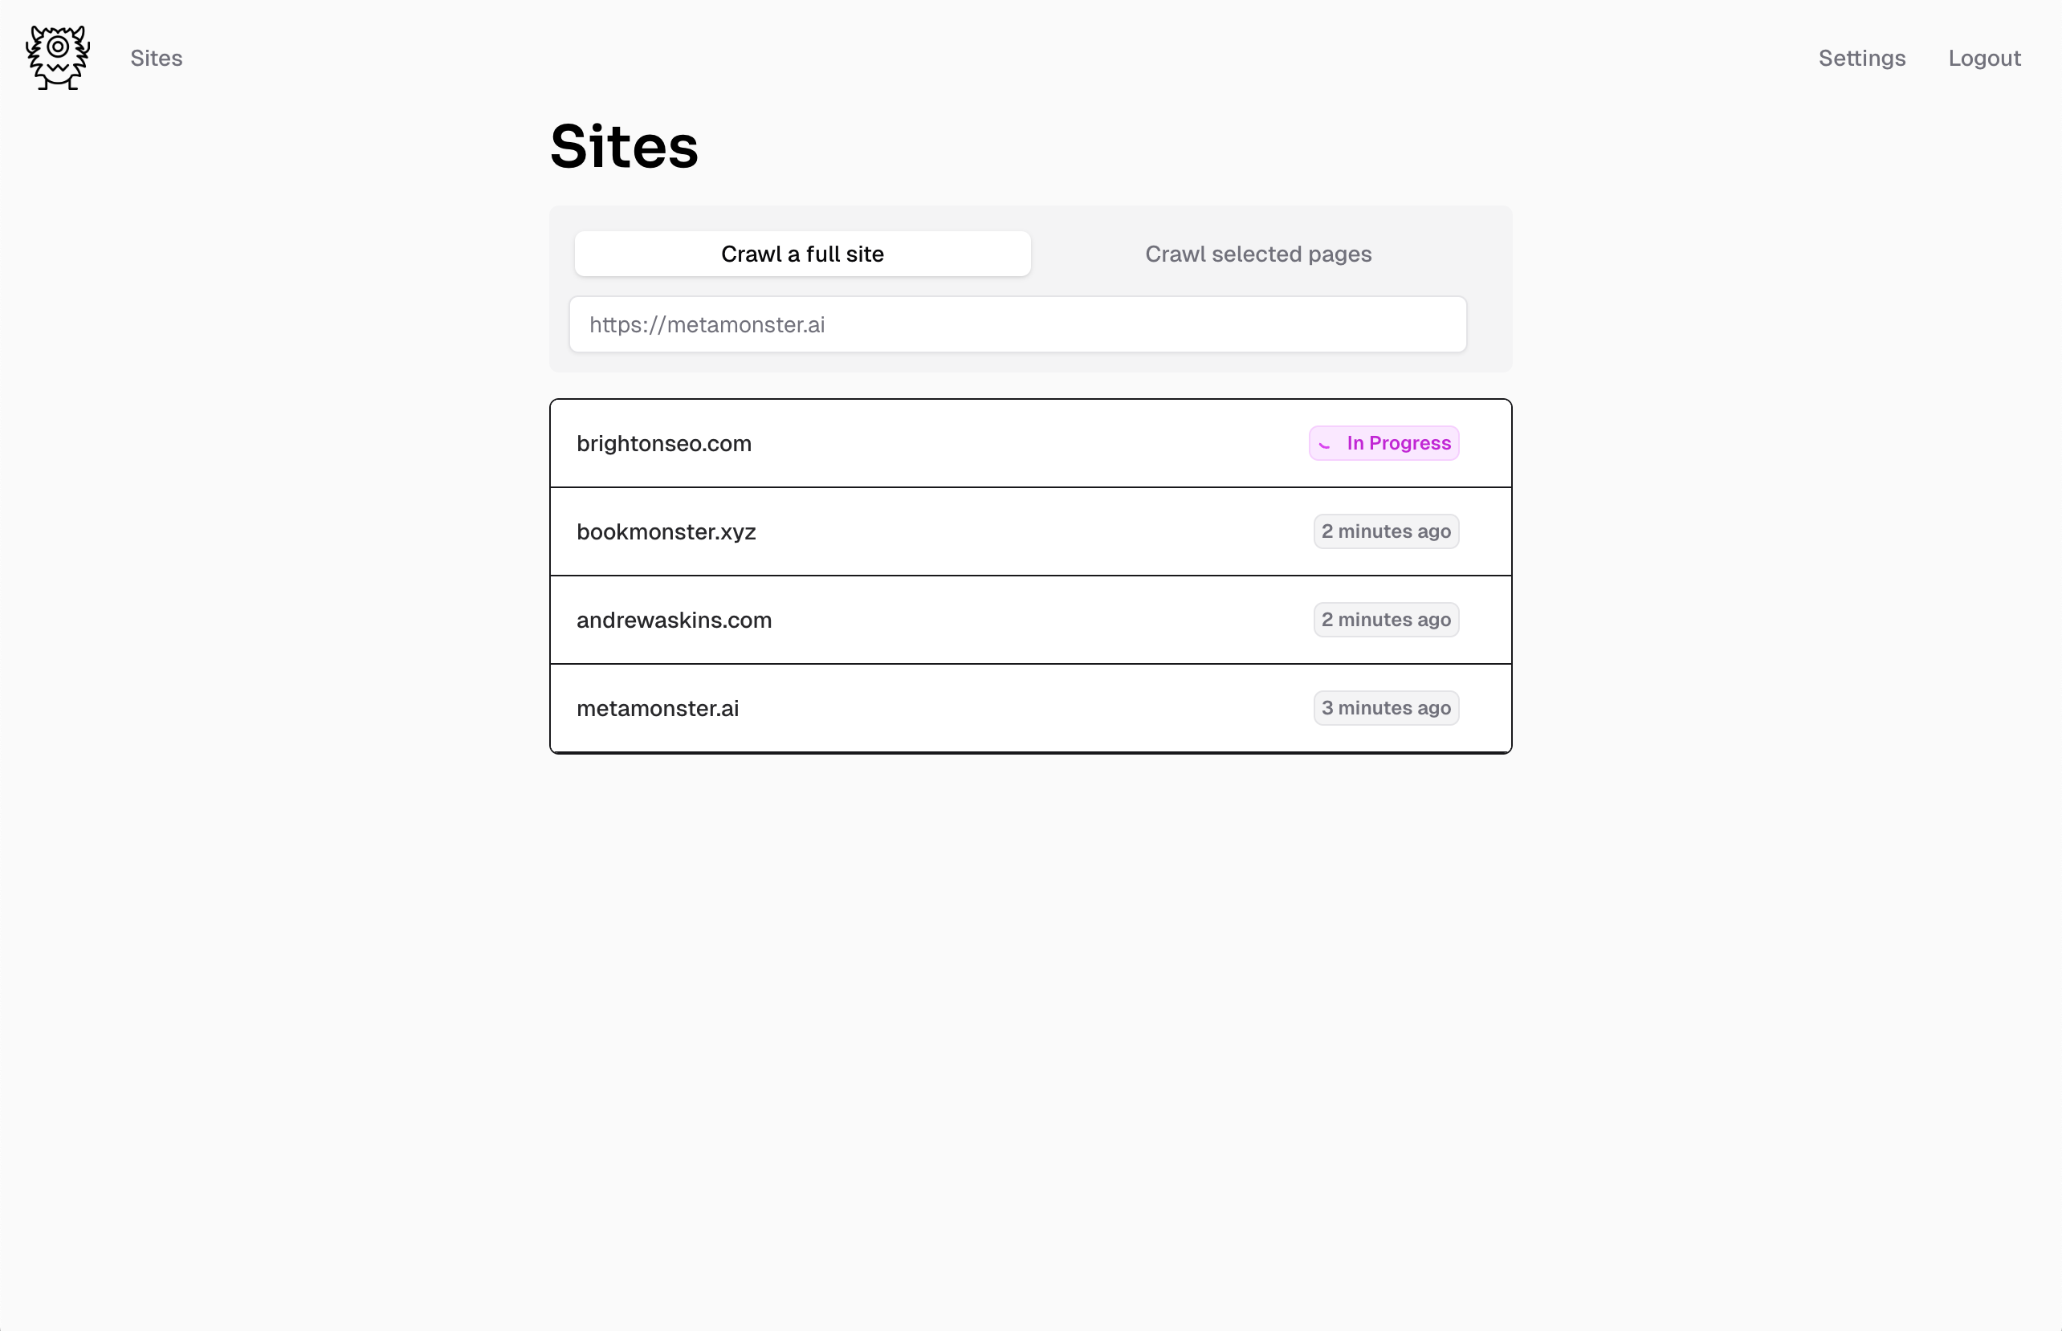Open the Sites navigation item
The width and height of the screenshot is (2062, 1331).
tap(157, 58)
